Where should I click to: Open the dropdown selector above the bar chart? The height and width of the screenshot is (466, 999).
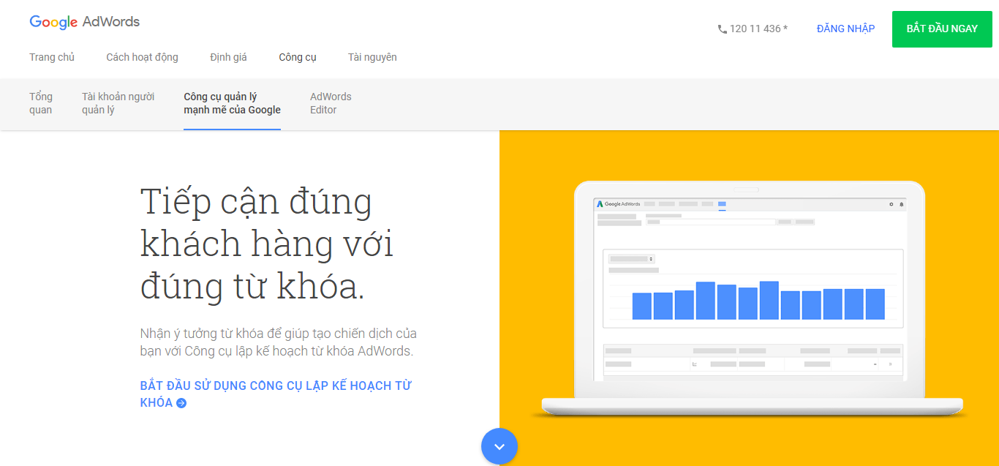coord(632,259)
